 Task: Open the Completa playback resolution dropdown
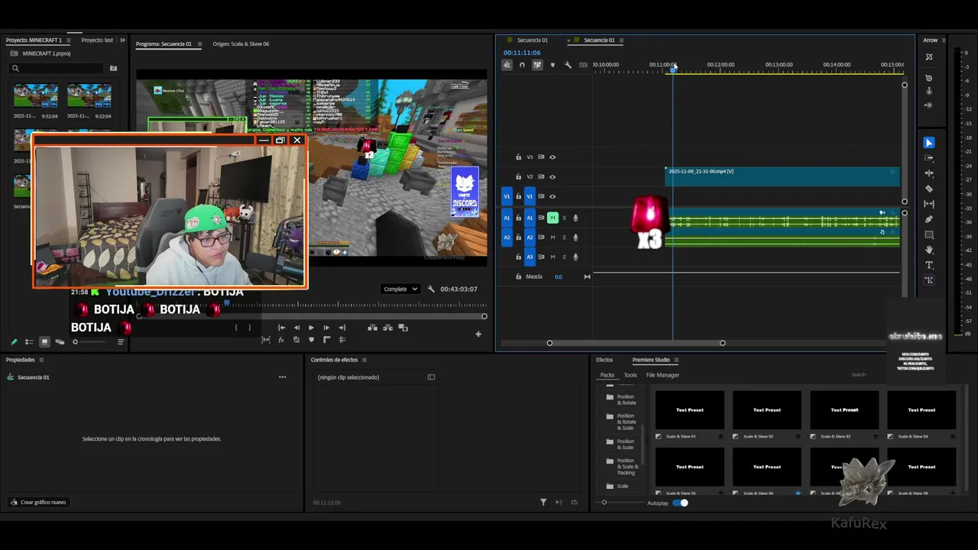[x=400, y=289]
